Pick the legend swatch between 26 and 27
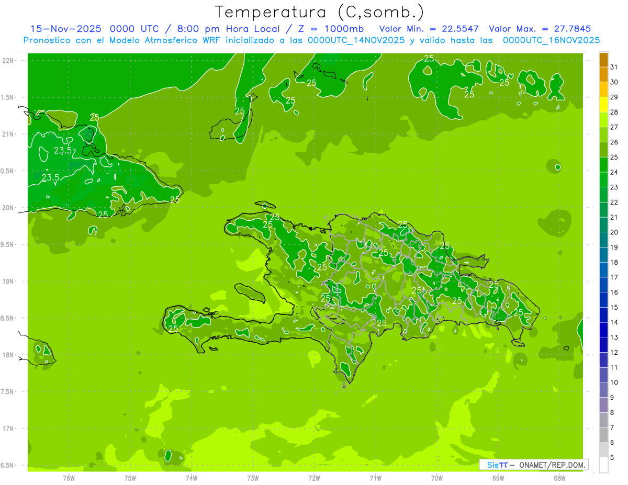Viewport: 628px width, 485px height. click(x=603, y=135)
